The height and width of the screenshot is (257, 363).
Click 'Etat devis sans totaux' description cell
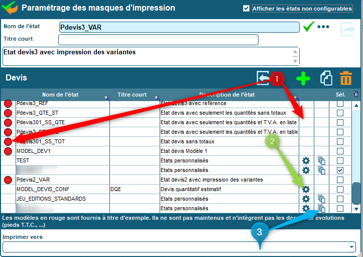point(187,141)
